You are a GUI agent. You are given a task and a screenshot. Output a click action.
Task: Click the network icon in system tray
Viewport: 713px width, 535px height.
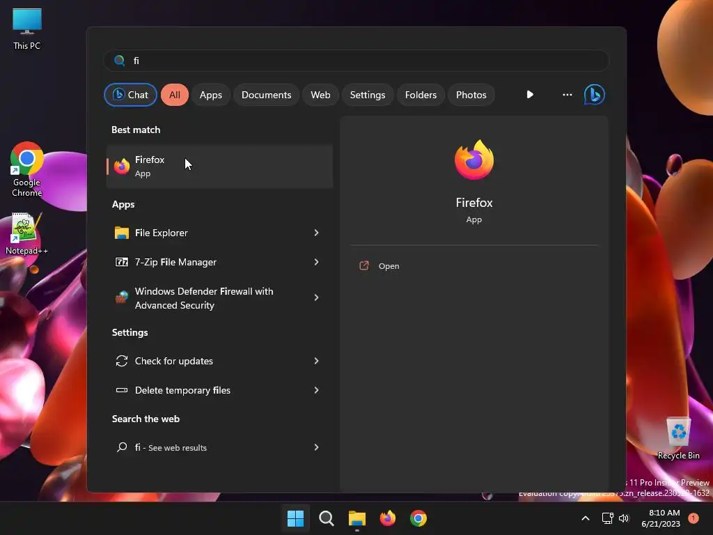coord(607,518)
